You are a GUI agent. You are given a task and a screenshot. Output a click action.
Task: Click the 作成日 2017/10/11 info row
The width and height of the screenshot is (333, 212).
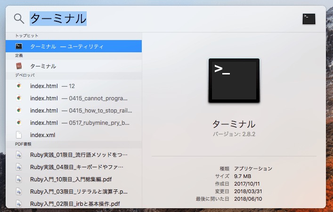pyautogui.click(x=237, y=184)
